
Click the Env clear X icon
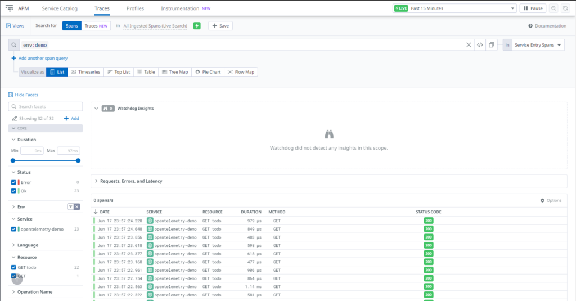[76, 206]
